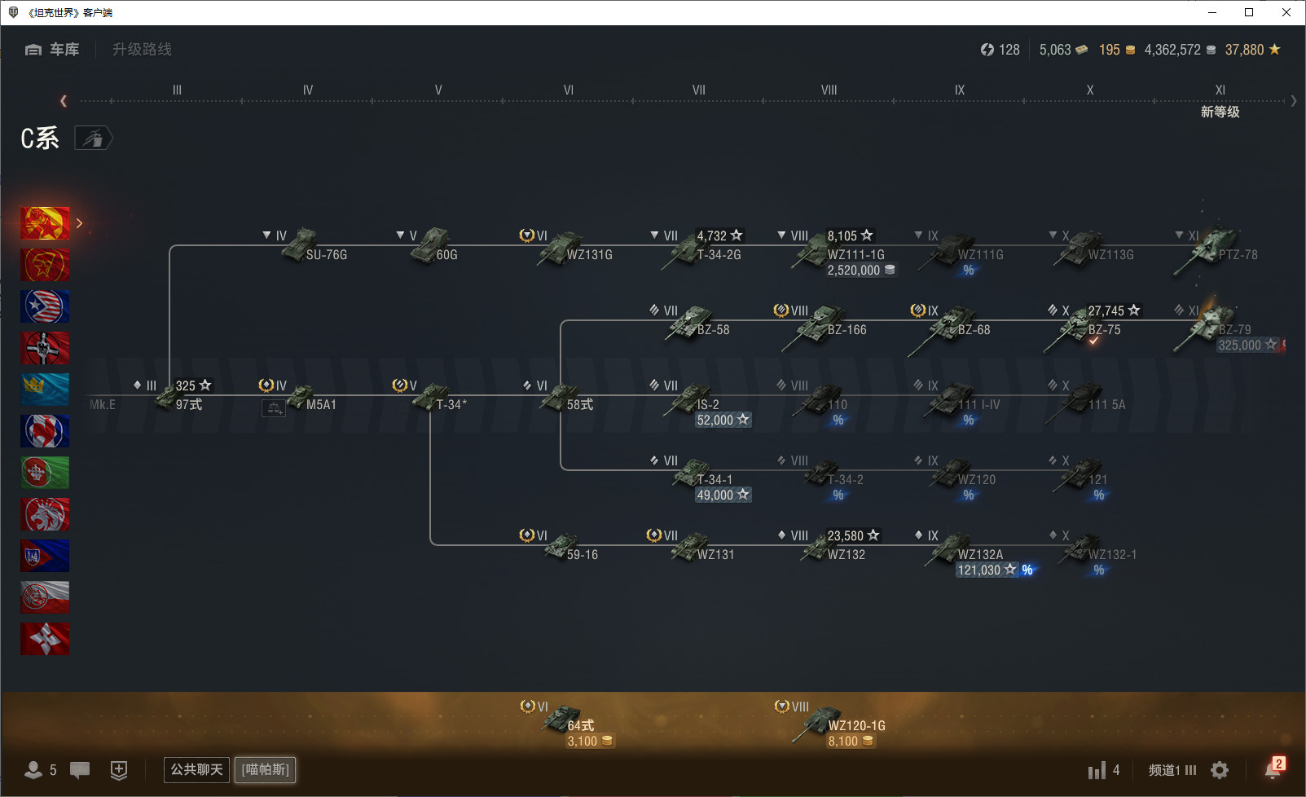
Task: Click the 23,580 XP value above WZ132
Action: click(853, 536)
